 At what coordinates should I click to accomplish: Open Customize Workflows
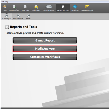[x=45, y=57]
